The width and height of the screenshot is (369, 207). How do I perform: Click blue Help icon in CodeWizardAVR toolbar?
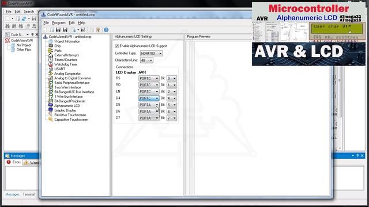106,30
